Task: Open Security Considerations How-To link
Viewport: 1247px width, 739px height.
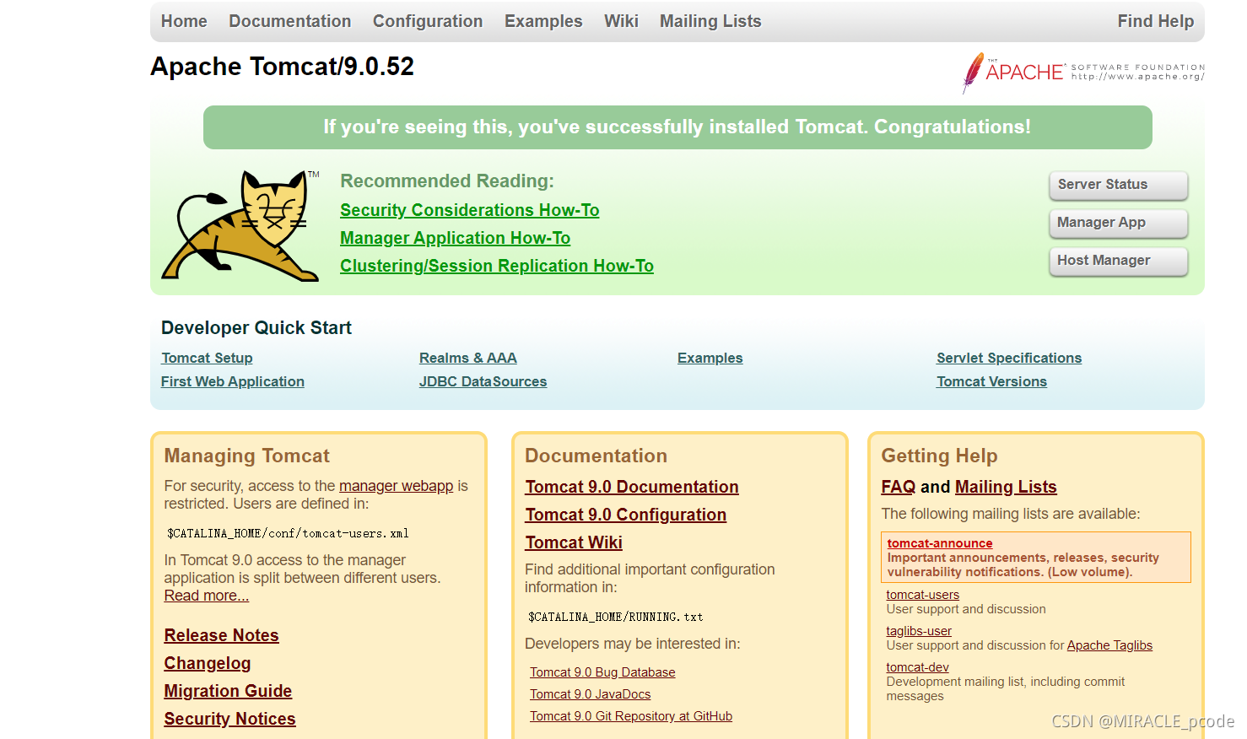Action: pyautogui.click(x=469, y=210)
